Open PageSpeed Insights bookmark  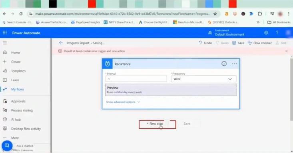pos(86,22)
